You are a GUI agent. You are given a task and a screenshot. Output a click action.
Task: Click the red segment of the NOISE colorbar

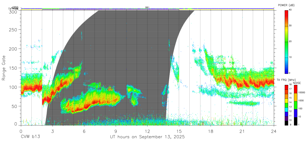pos(296,89)
